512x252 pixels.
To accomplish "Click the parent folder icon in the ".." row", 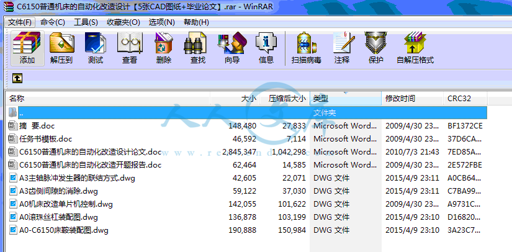I will pos(12,112).
